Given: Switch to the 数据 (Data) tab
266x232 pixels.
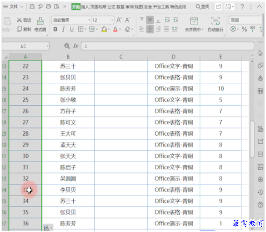Looking at the screenshot, I should tap(120, 7).
